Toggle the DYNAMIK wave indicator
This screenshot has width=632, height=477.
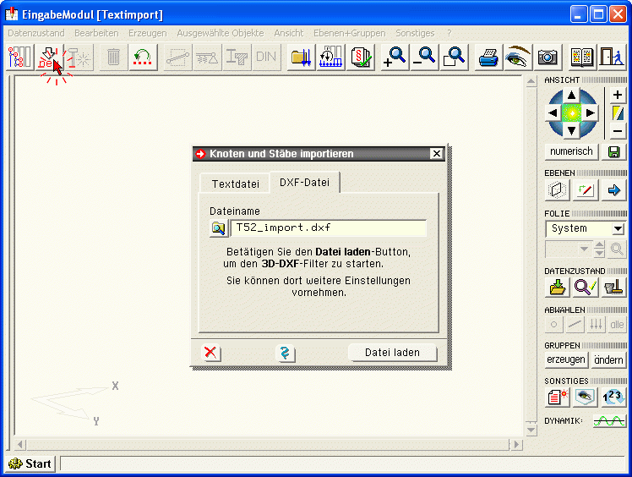pos(608,420)
